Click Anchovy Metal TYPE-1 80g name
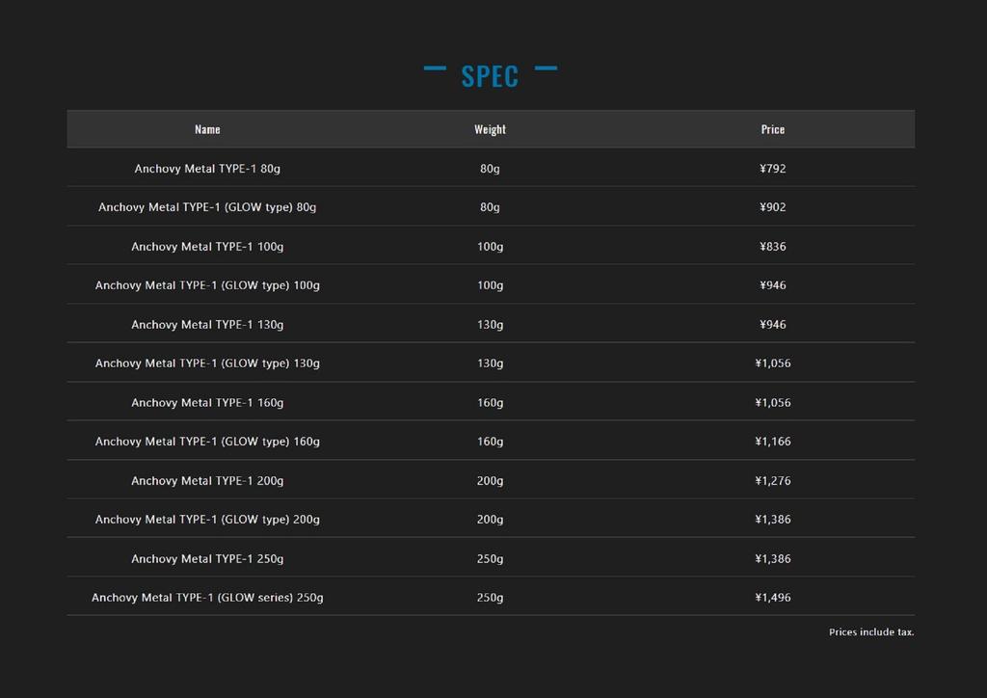This screenshot has width=987, height=698. point(207,169)
